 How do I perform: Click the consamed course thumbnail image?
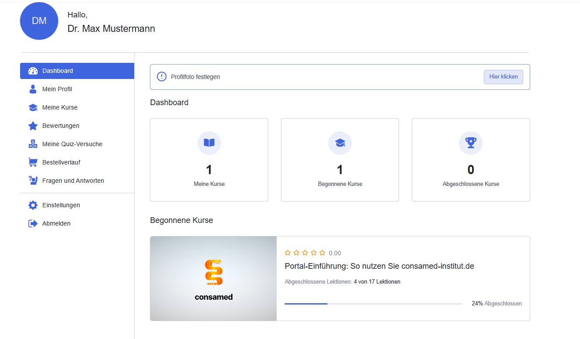click(x=213, y=278)
